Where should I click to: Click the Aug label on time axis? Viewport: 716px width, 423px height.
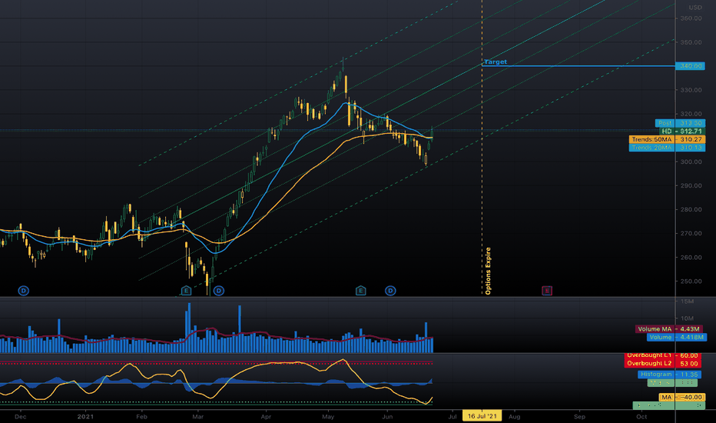click(515, 417)
